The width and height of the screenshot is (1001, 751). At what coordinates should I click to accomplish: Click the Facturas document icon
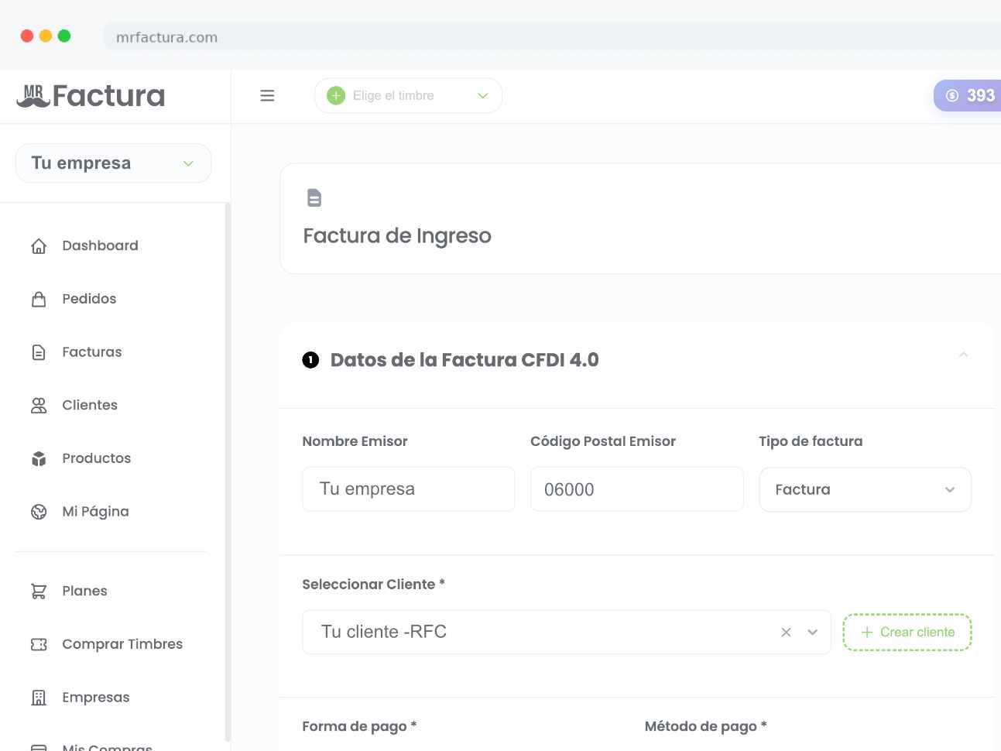39,352
